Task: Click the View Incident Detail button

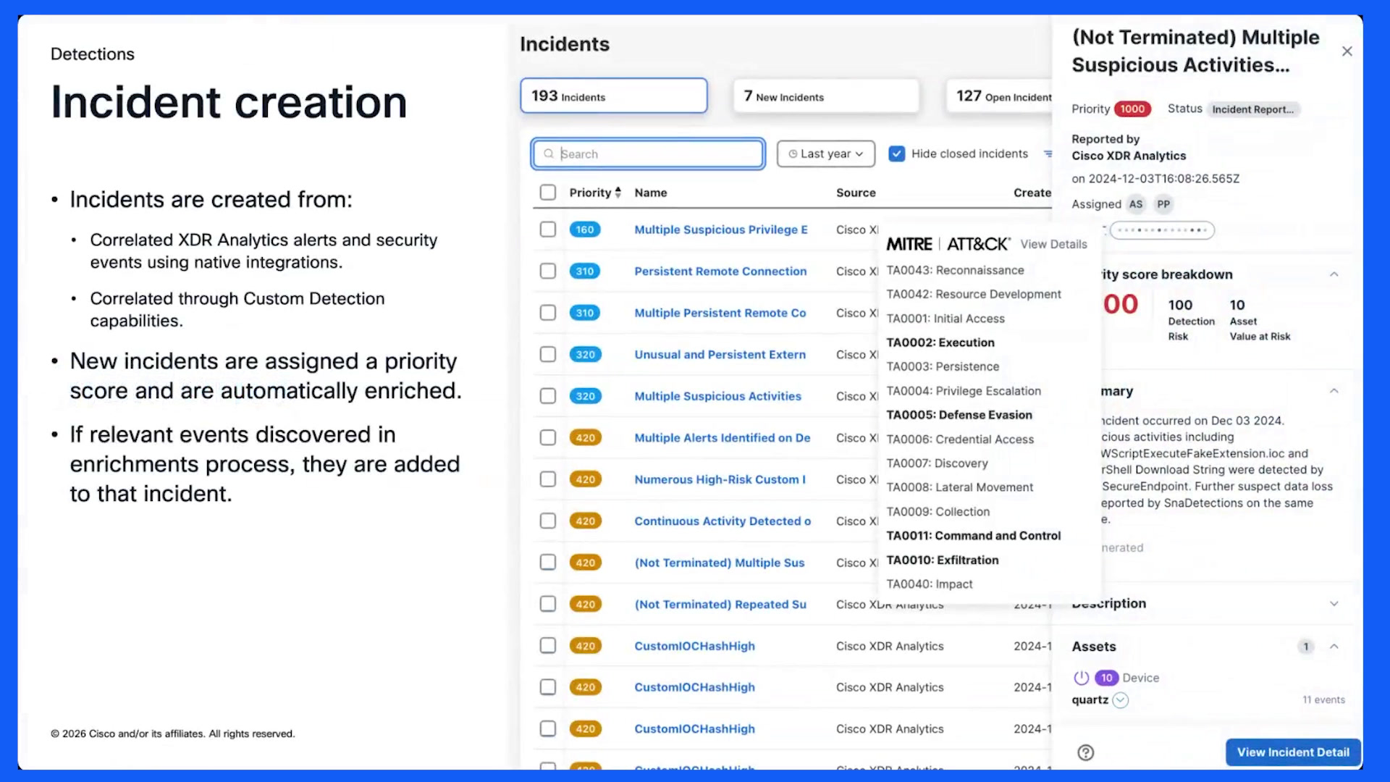Action: (1293, 752)
